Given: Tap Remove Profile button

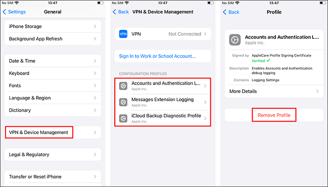Looking at the screenshot, I should (274, 115).
